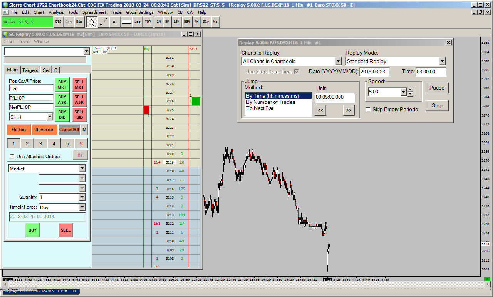Click the BE button
This screenshot has height=297, width=493.
pyautogui.click(x=80, y=155)
